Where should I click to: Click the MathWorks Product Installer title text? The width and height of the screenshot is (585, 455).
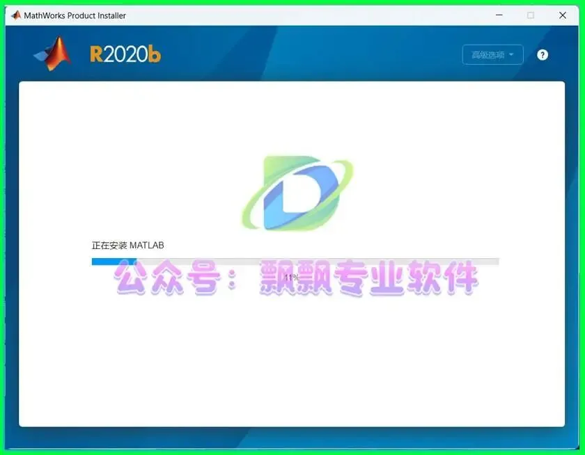(x=75, y=15)
